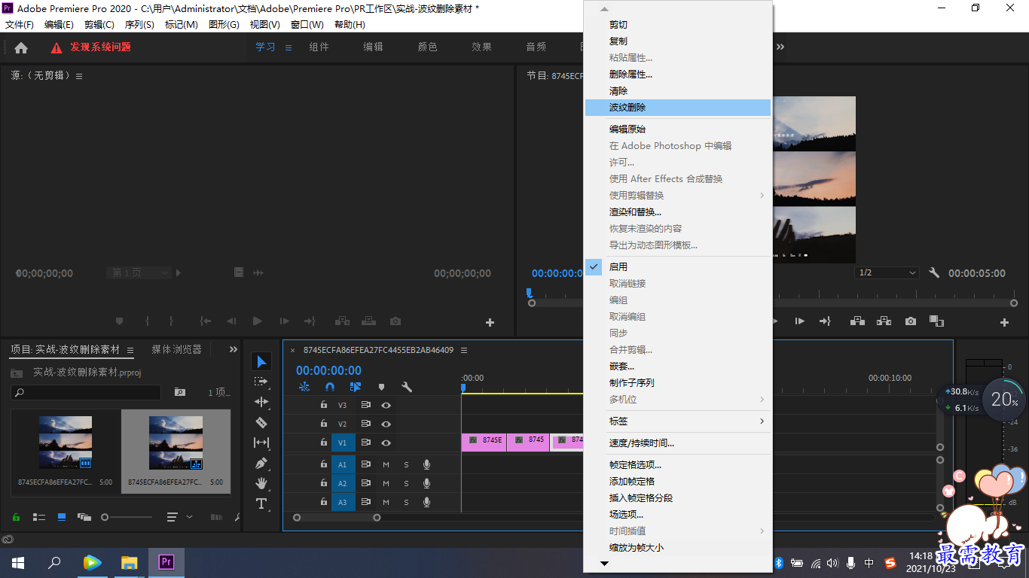Viewport: 1029px width, 578px height.
Task: Show hidden panels via double chevron in project panel
Action: pyautogui.click(x=234, y=349)
